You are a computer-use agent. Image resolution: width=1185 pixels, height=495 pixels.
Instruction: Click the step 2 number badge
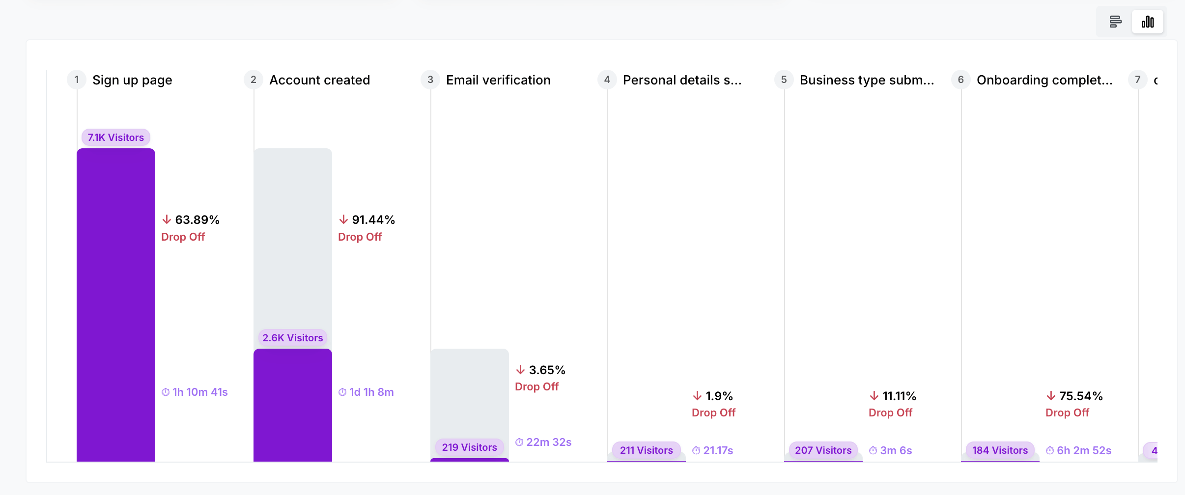254,80
